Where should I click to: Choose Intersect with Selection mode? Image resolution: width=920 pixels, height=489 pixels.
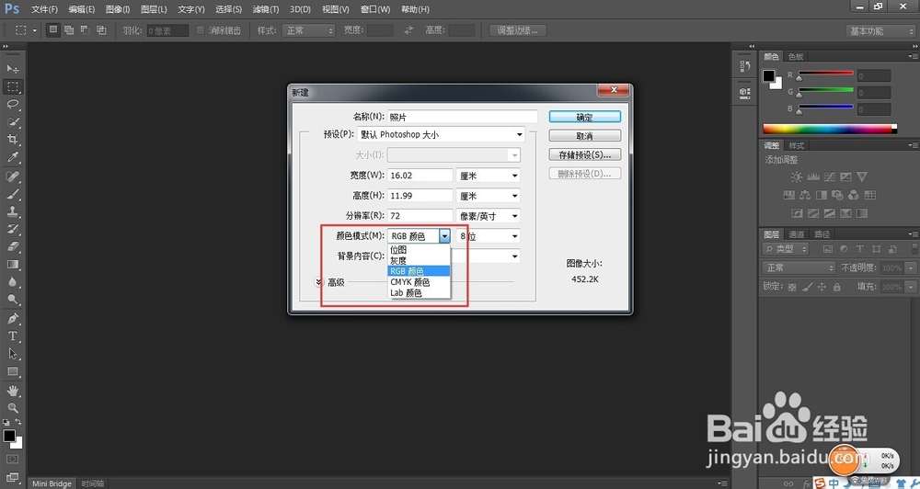point(101,30)
